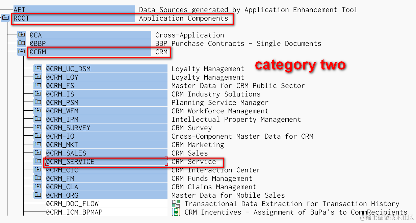
Task: Expand the 0CRM_UC_DSM folder icon
Action: [x=38, y=68]
